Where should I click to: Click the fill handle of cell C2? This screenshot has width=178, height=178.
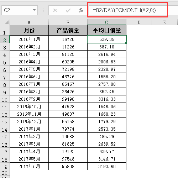(x=126, y=43)
